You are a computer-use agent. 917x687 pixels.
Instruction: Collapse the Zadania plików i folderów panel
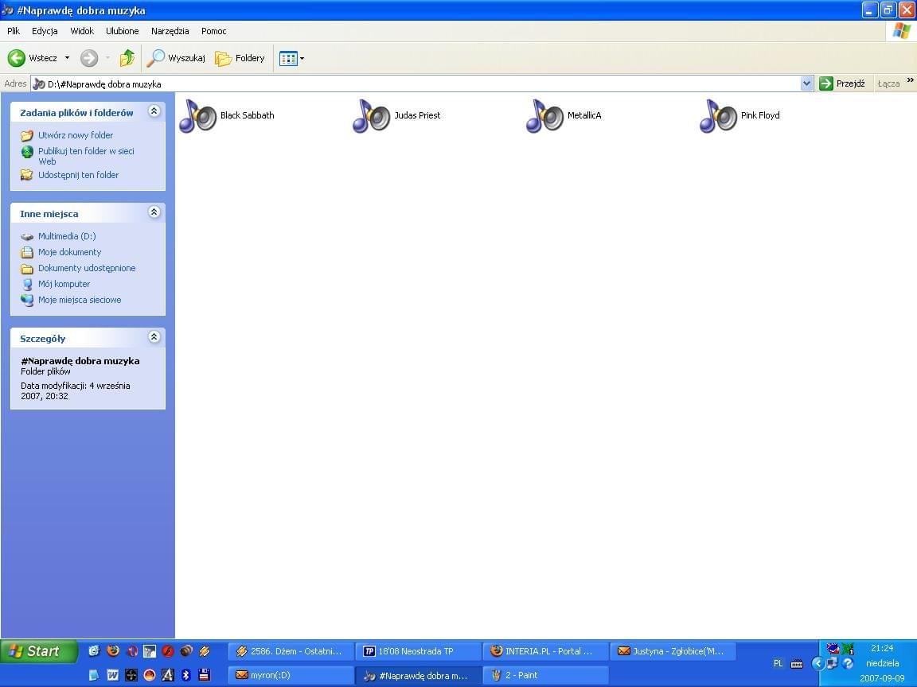point(154,111)
